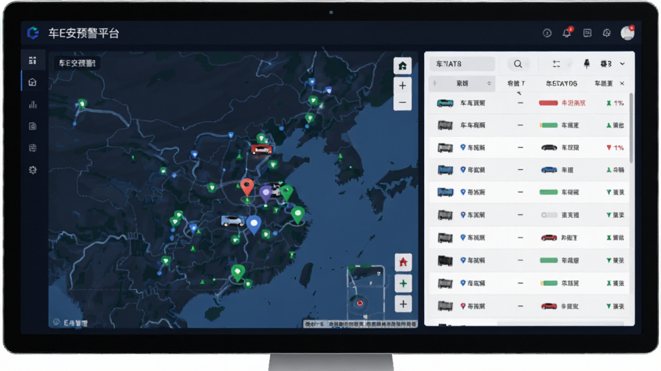Select the teal bus icon in the vehicle list
Image resolution: width=661 pixels, height=371 pixels.
[445, 103]
